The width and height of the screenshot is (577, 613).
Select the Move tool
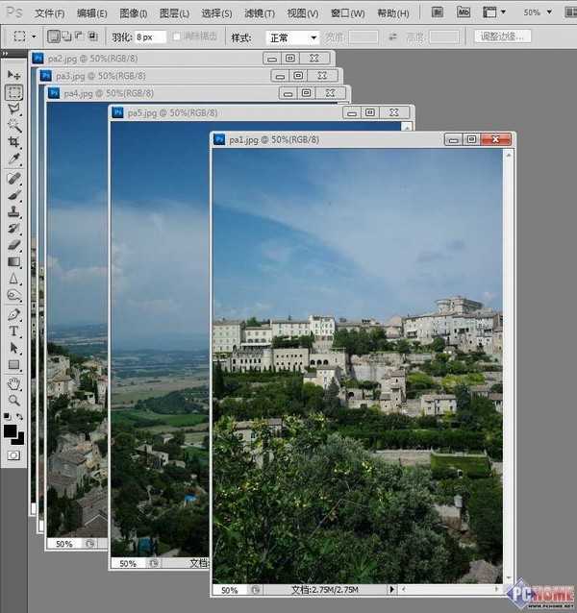(13, 75)
